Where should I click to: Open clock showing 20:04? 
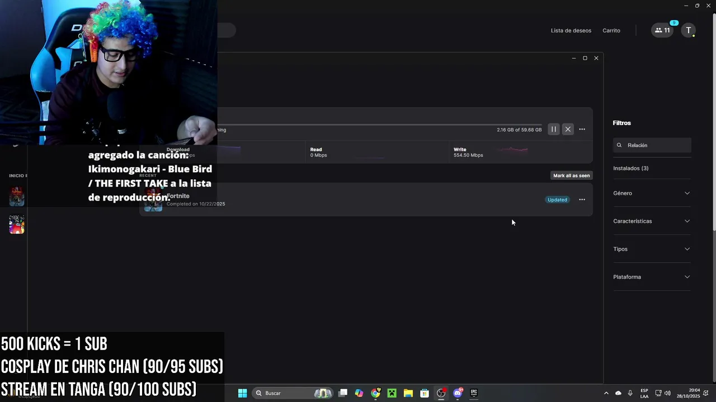[x=688, y=393]
